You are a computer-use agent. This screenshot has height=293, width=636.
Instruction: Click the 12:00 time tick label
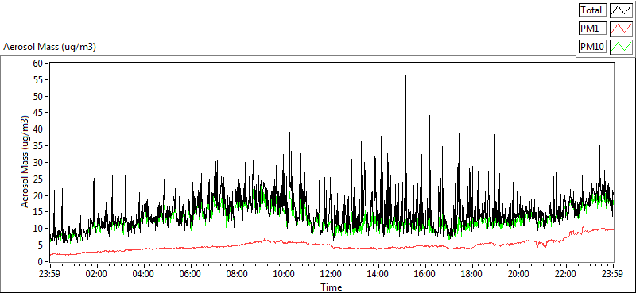(x=332, y=274)
